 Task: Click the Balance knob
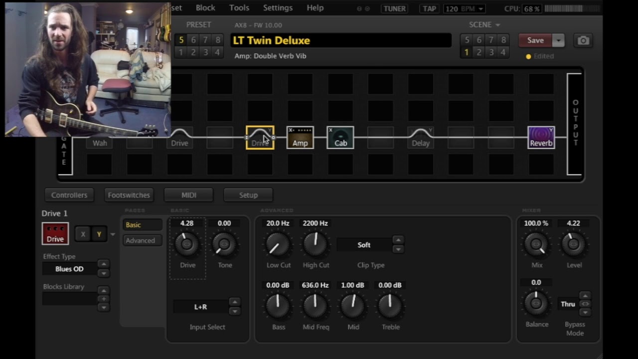[x=536, y=303]
